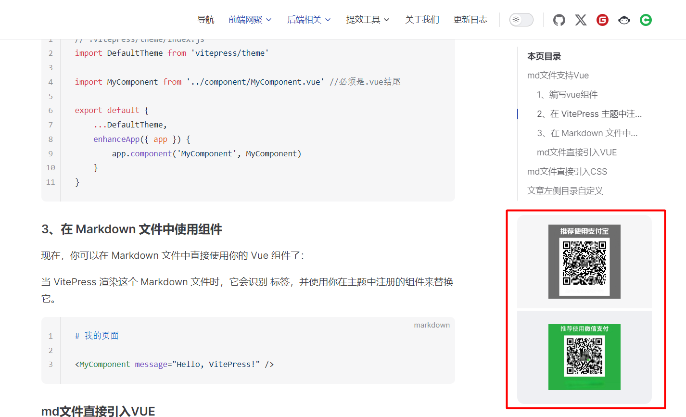The width and height of the screenshot is (686, 417).
Task: Jump to md文件支持Vue section
Action: point(558,76)
